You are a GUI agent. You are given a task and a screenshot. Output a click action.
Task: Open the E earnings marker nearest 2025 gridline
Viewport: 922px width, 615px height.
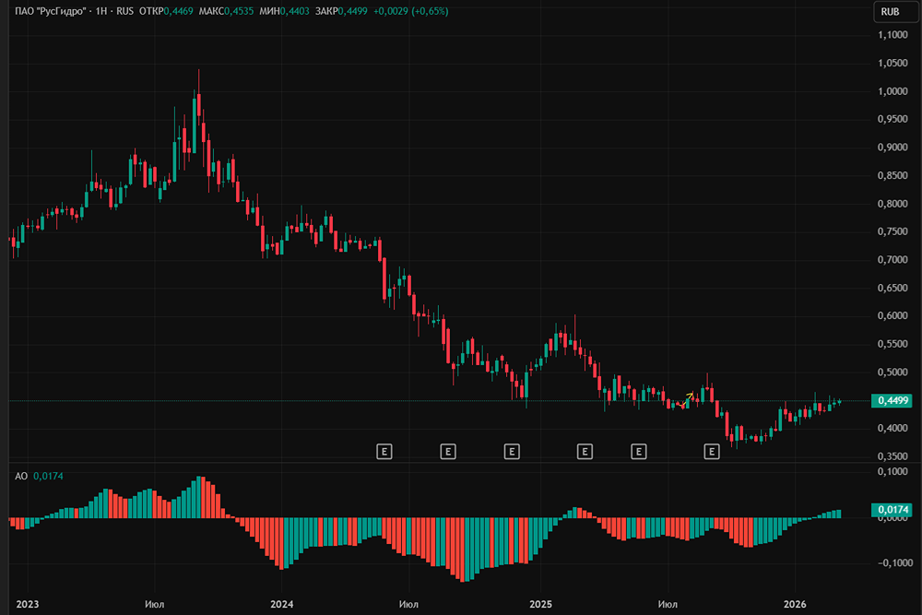pyautogui.click(x=512, y=452)
